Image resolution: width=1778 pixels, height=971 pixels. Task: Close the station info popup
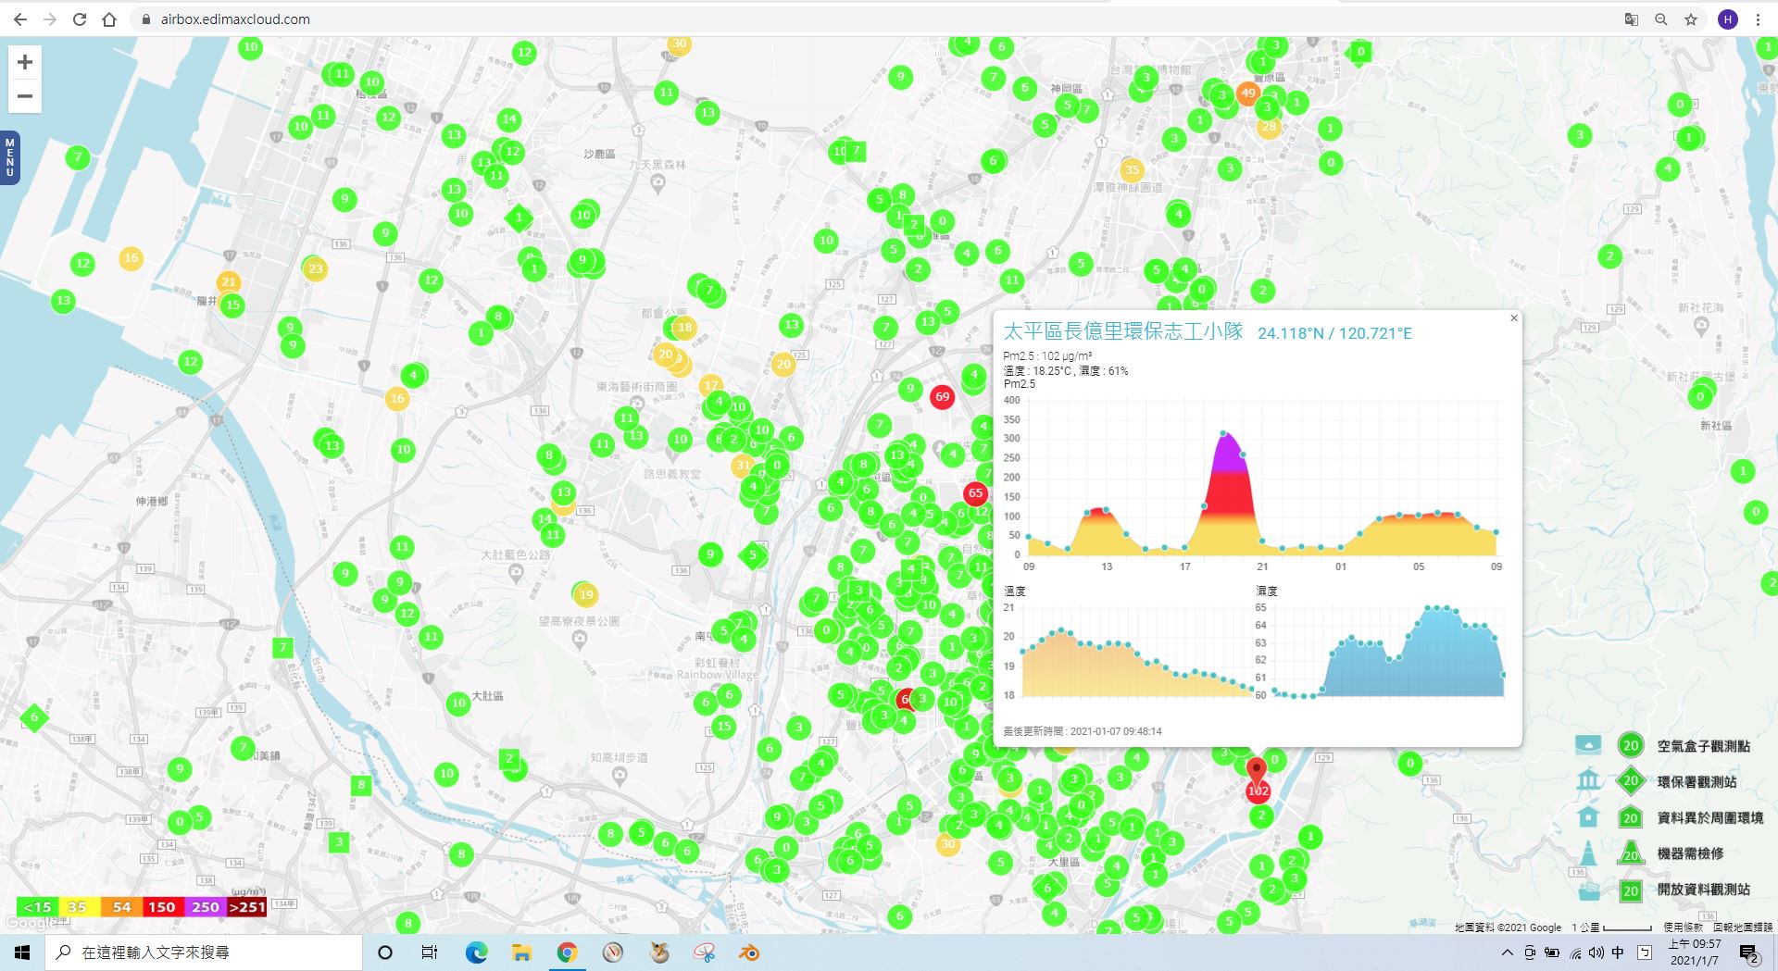(x=1514, y=318)
